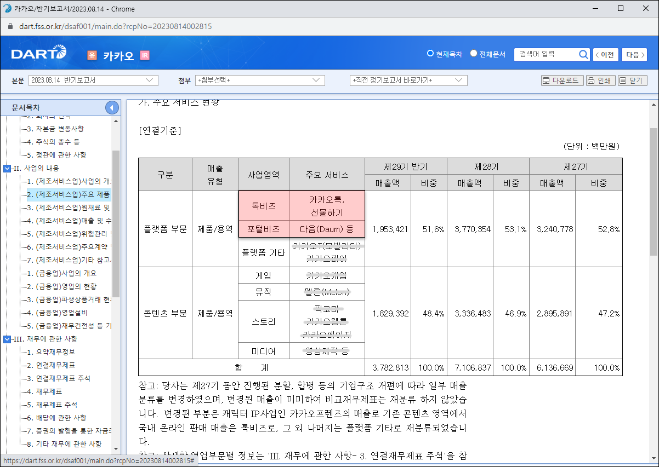659x467 pixels.
Task: Select 현재목차 radio button
Action: coord(430,54)
